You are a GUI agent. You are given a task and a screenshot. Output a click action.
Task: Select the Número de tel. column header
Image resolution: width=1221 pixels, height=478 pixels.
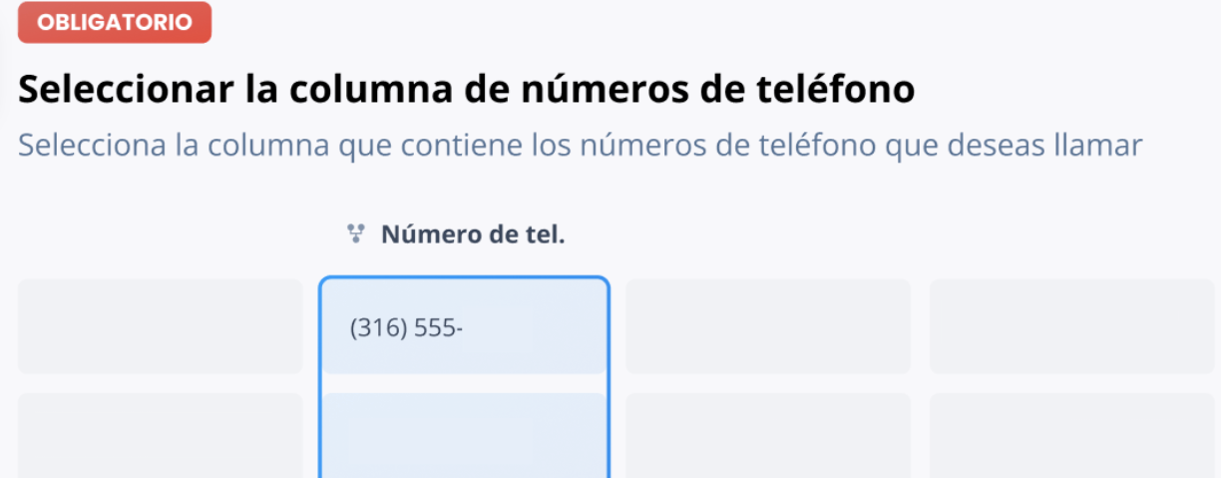(473, 236)
